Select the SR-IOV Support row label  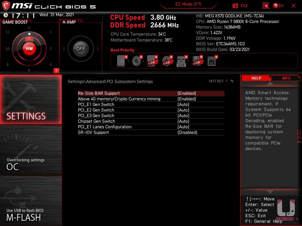point(93,132)
